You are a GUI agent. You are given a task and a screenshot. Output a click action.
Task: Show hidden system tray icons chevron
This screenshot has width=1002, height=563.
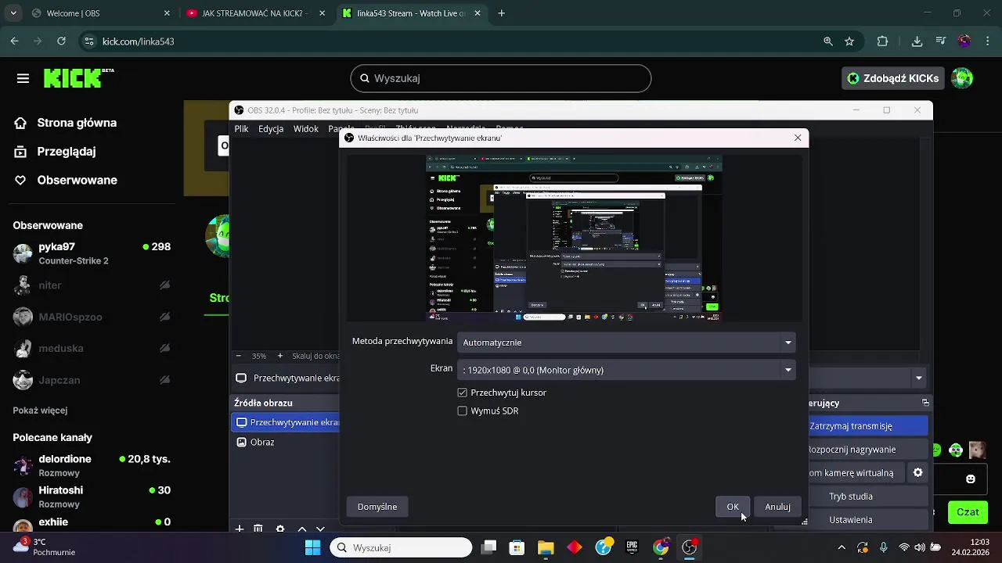[842, 547]
